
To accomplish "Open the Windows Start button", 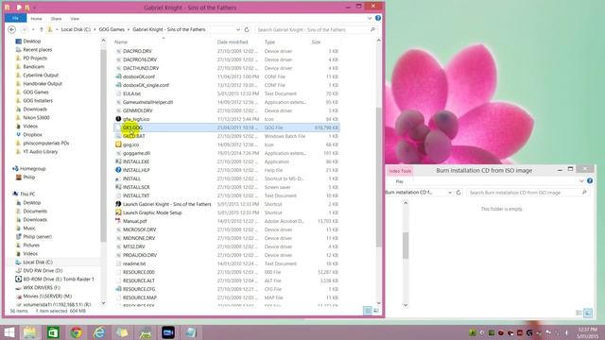I will point(9,332).
